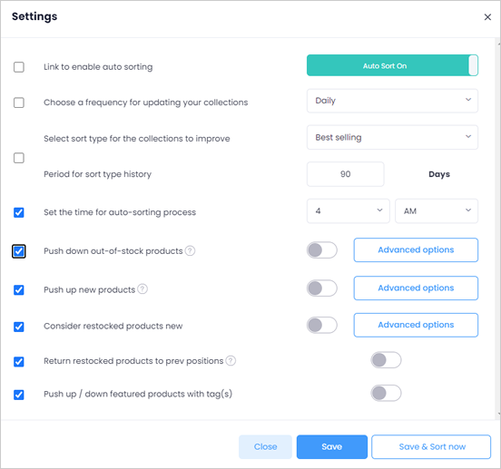The width and height of the screenshot is (501, 469).
Task: Switch the Auto Sort On toggle
Action: click(392, 65)
